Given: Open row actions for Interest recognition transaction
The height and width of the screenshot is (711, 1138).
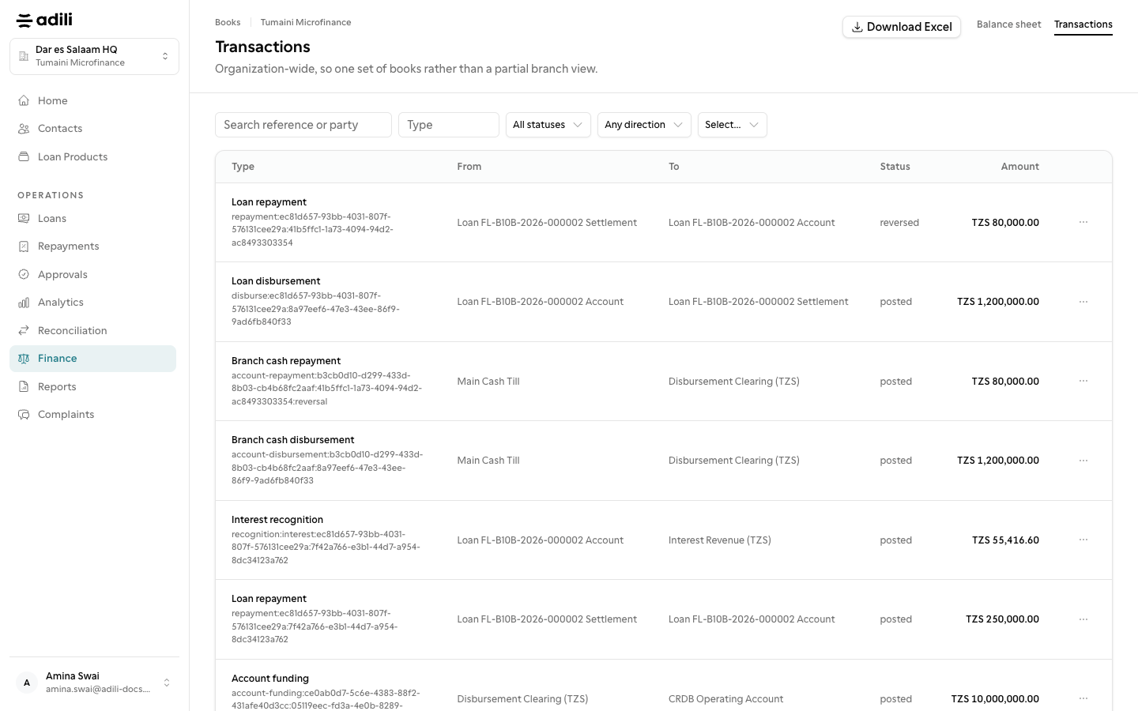Looking at the screenshot, I should pos(1083,540).
